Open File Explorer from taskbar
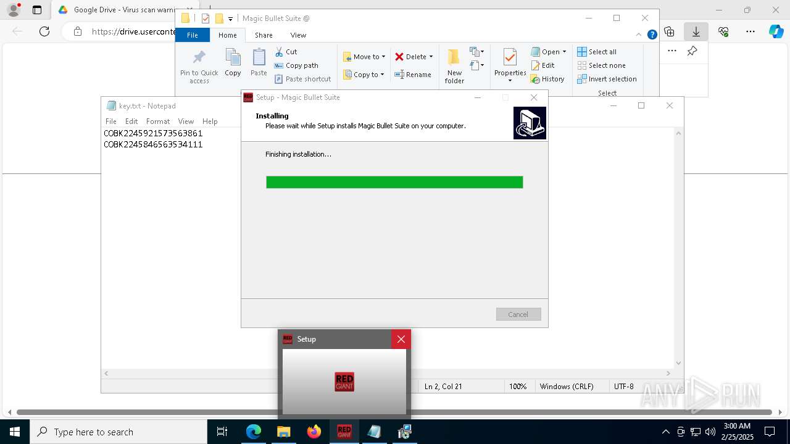Viewport: 790px width, 444px height. tap(283, 432)
